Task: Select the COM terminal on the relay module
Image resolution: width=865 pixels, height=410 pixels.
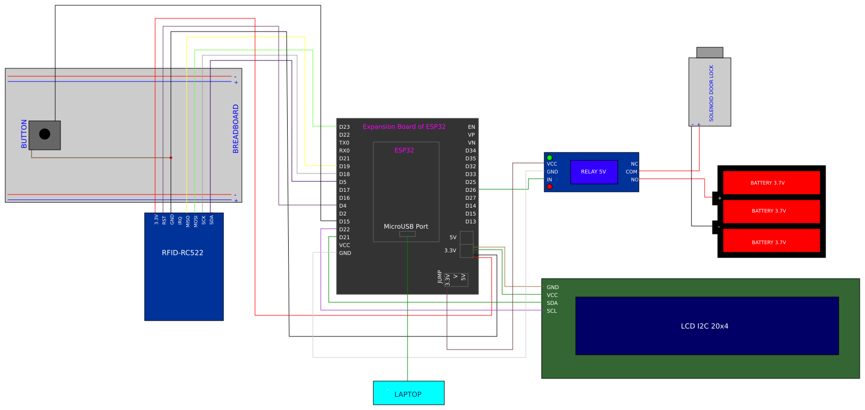Action: point(632,172)
